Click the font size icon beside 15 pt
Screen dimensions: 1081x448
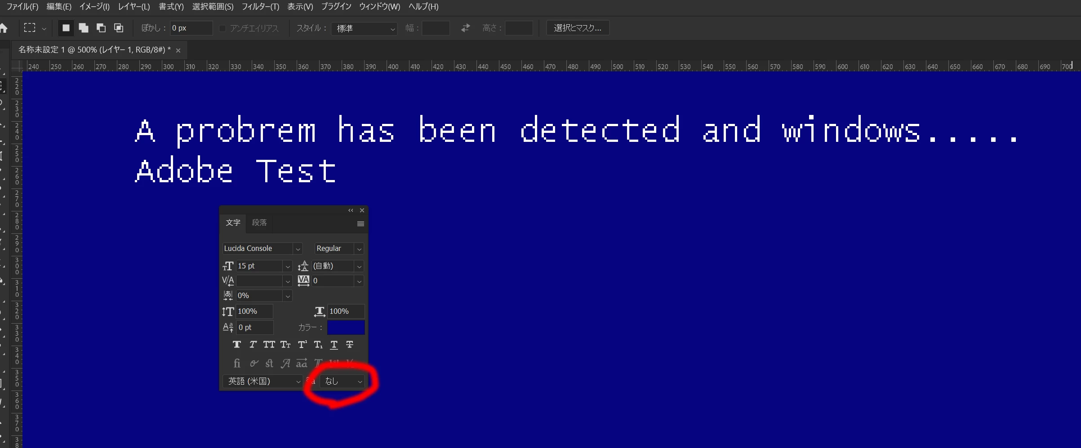228,266
